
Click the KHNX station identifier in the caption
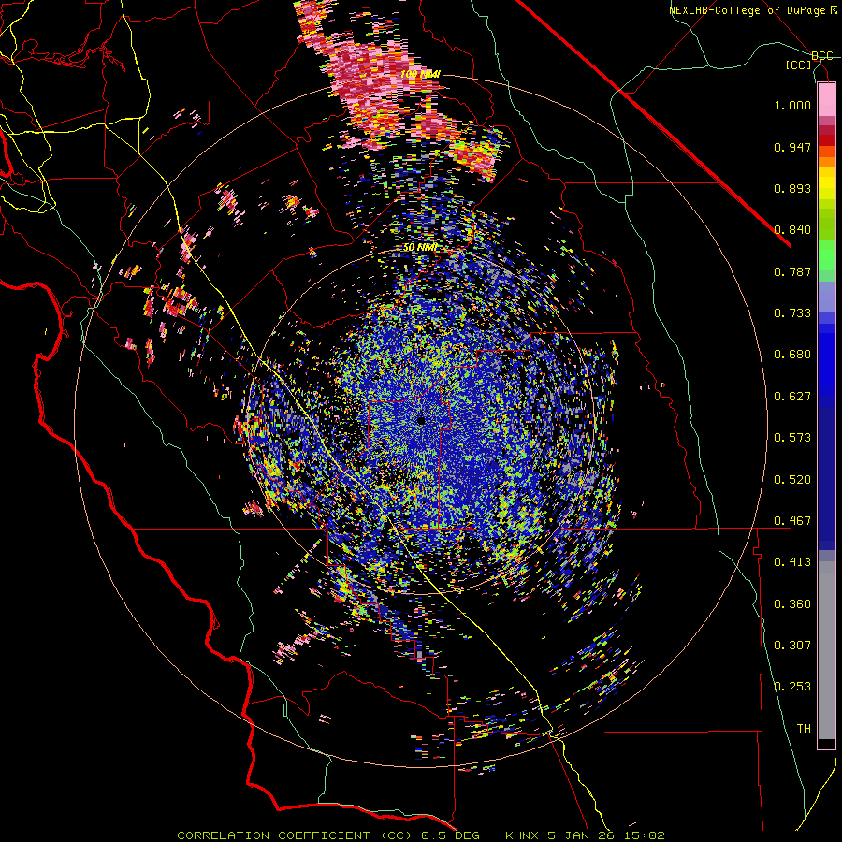[x=523, y=835]
